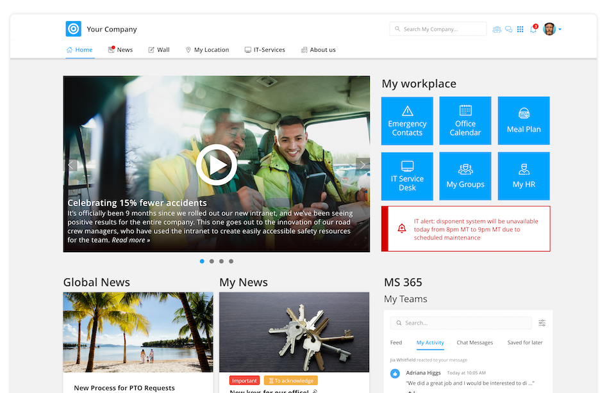
Task: Open the IT Service Desk tile
Action: click(407, 176)
